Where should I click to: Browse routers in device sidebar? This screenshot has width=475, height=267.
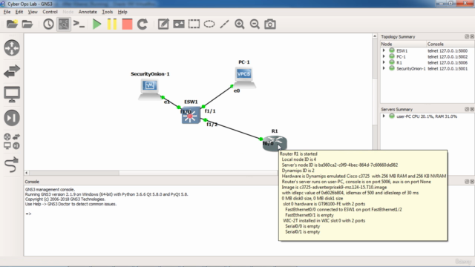[12, 47]
